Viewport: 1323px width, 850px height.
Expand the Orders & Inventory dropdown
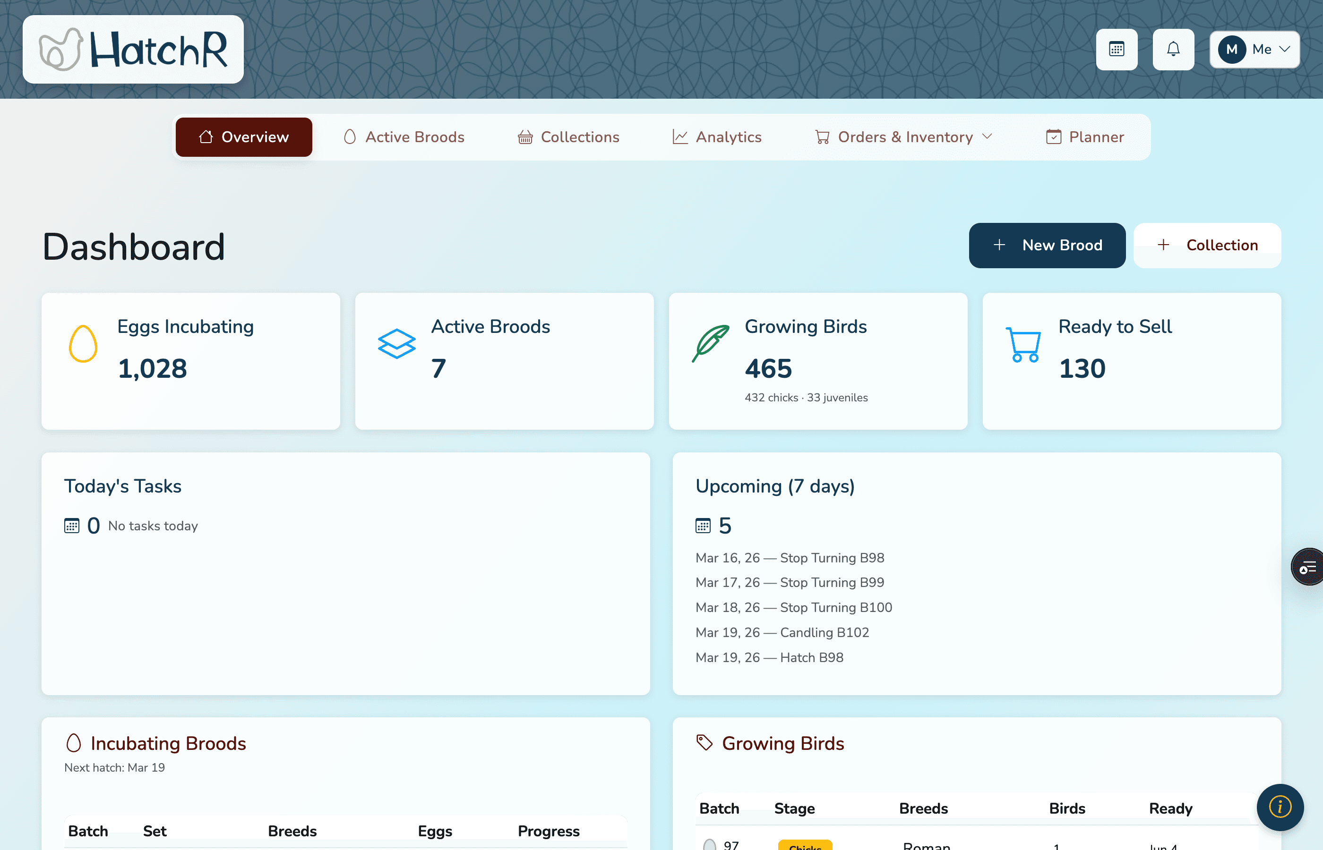tap(903, 137)
